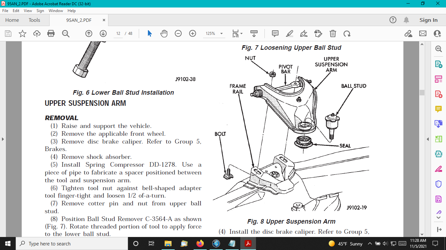
Task: Select the Highlight text tool
Action: point(289,34)
